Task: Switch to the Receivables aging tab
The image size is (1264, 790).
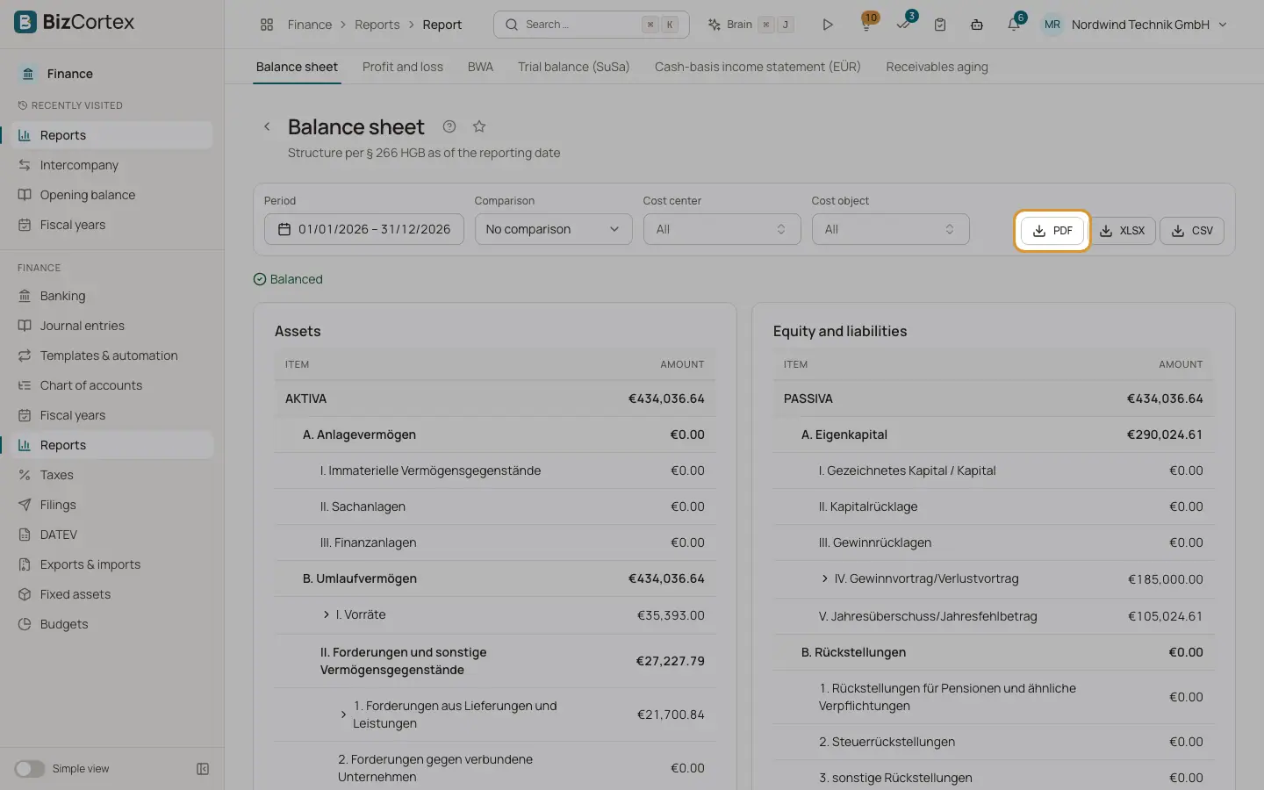Action: pyautogui.click(x=937, y=67)
